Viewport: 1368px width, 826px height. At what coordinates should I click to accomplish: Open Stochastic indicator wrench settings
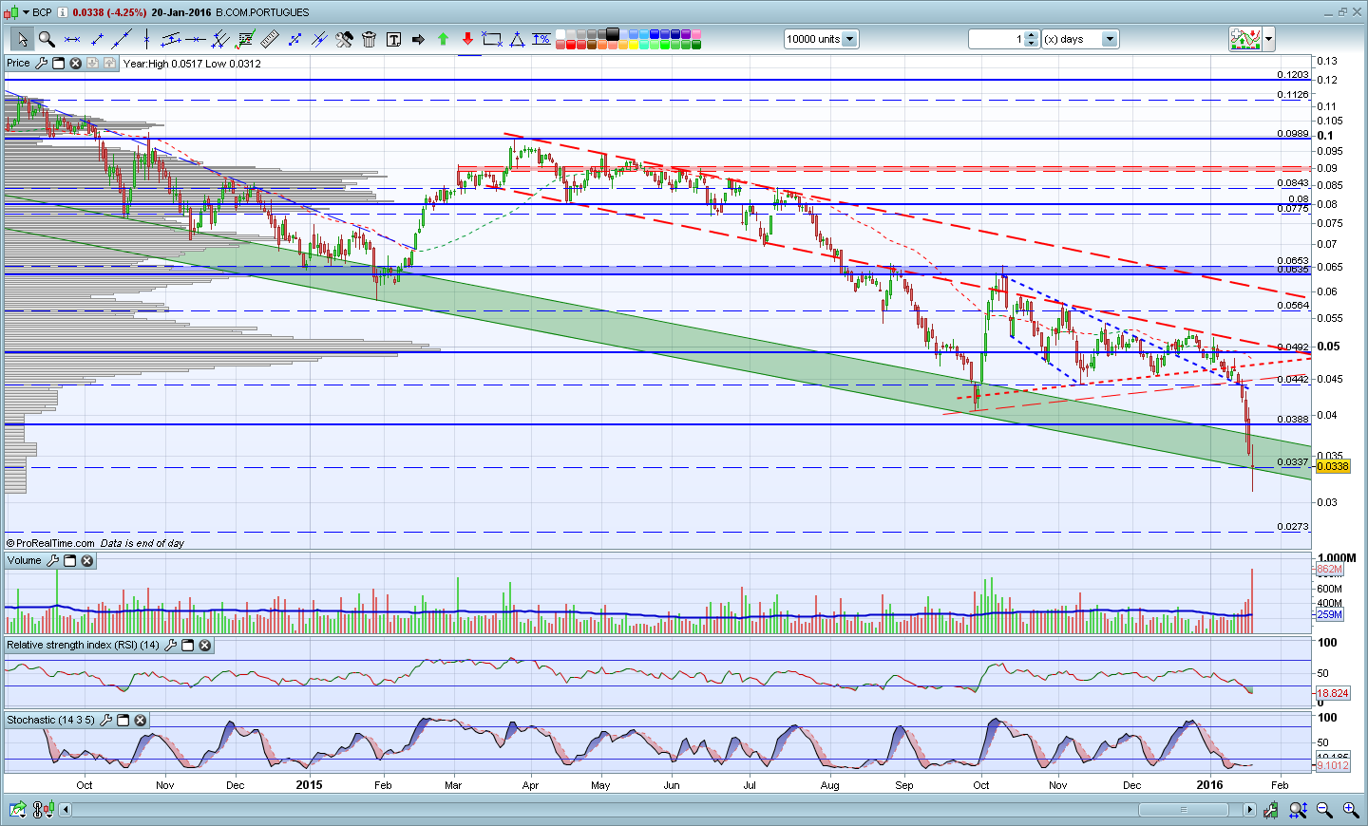coord(105,721)
